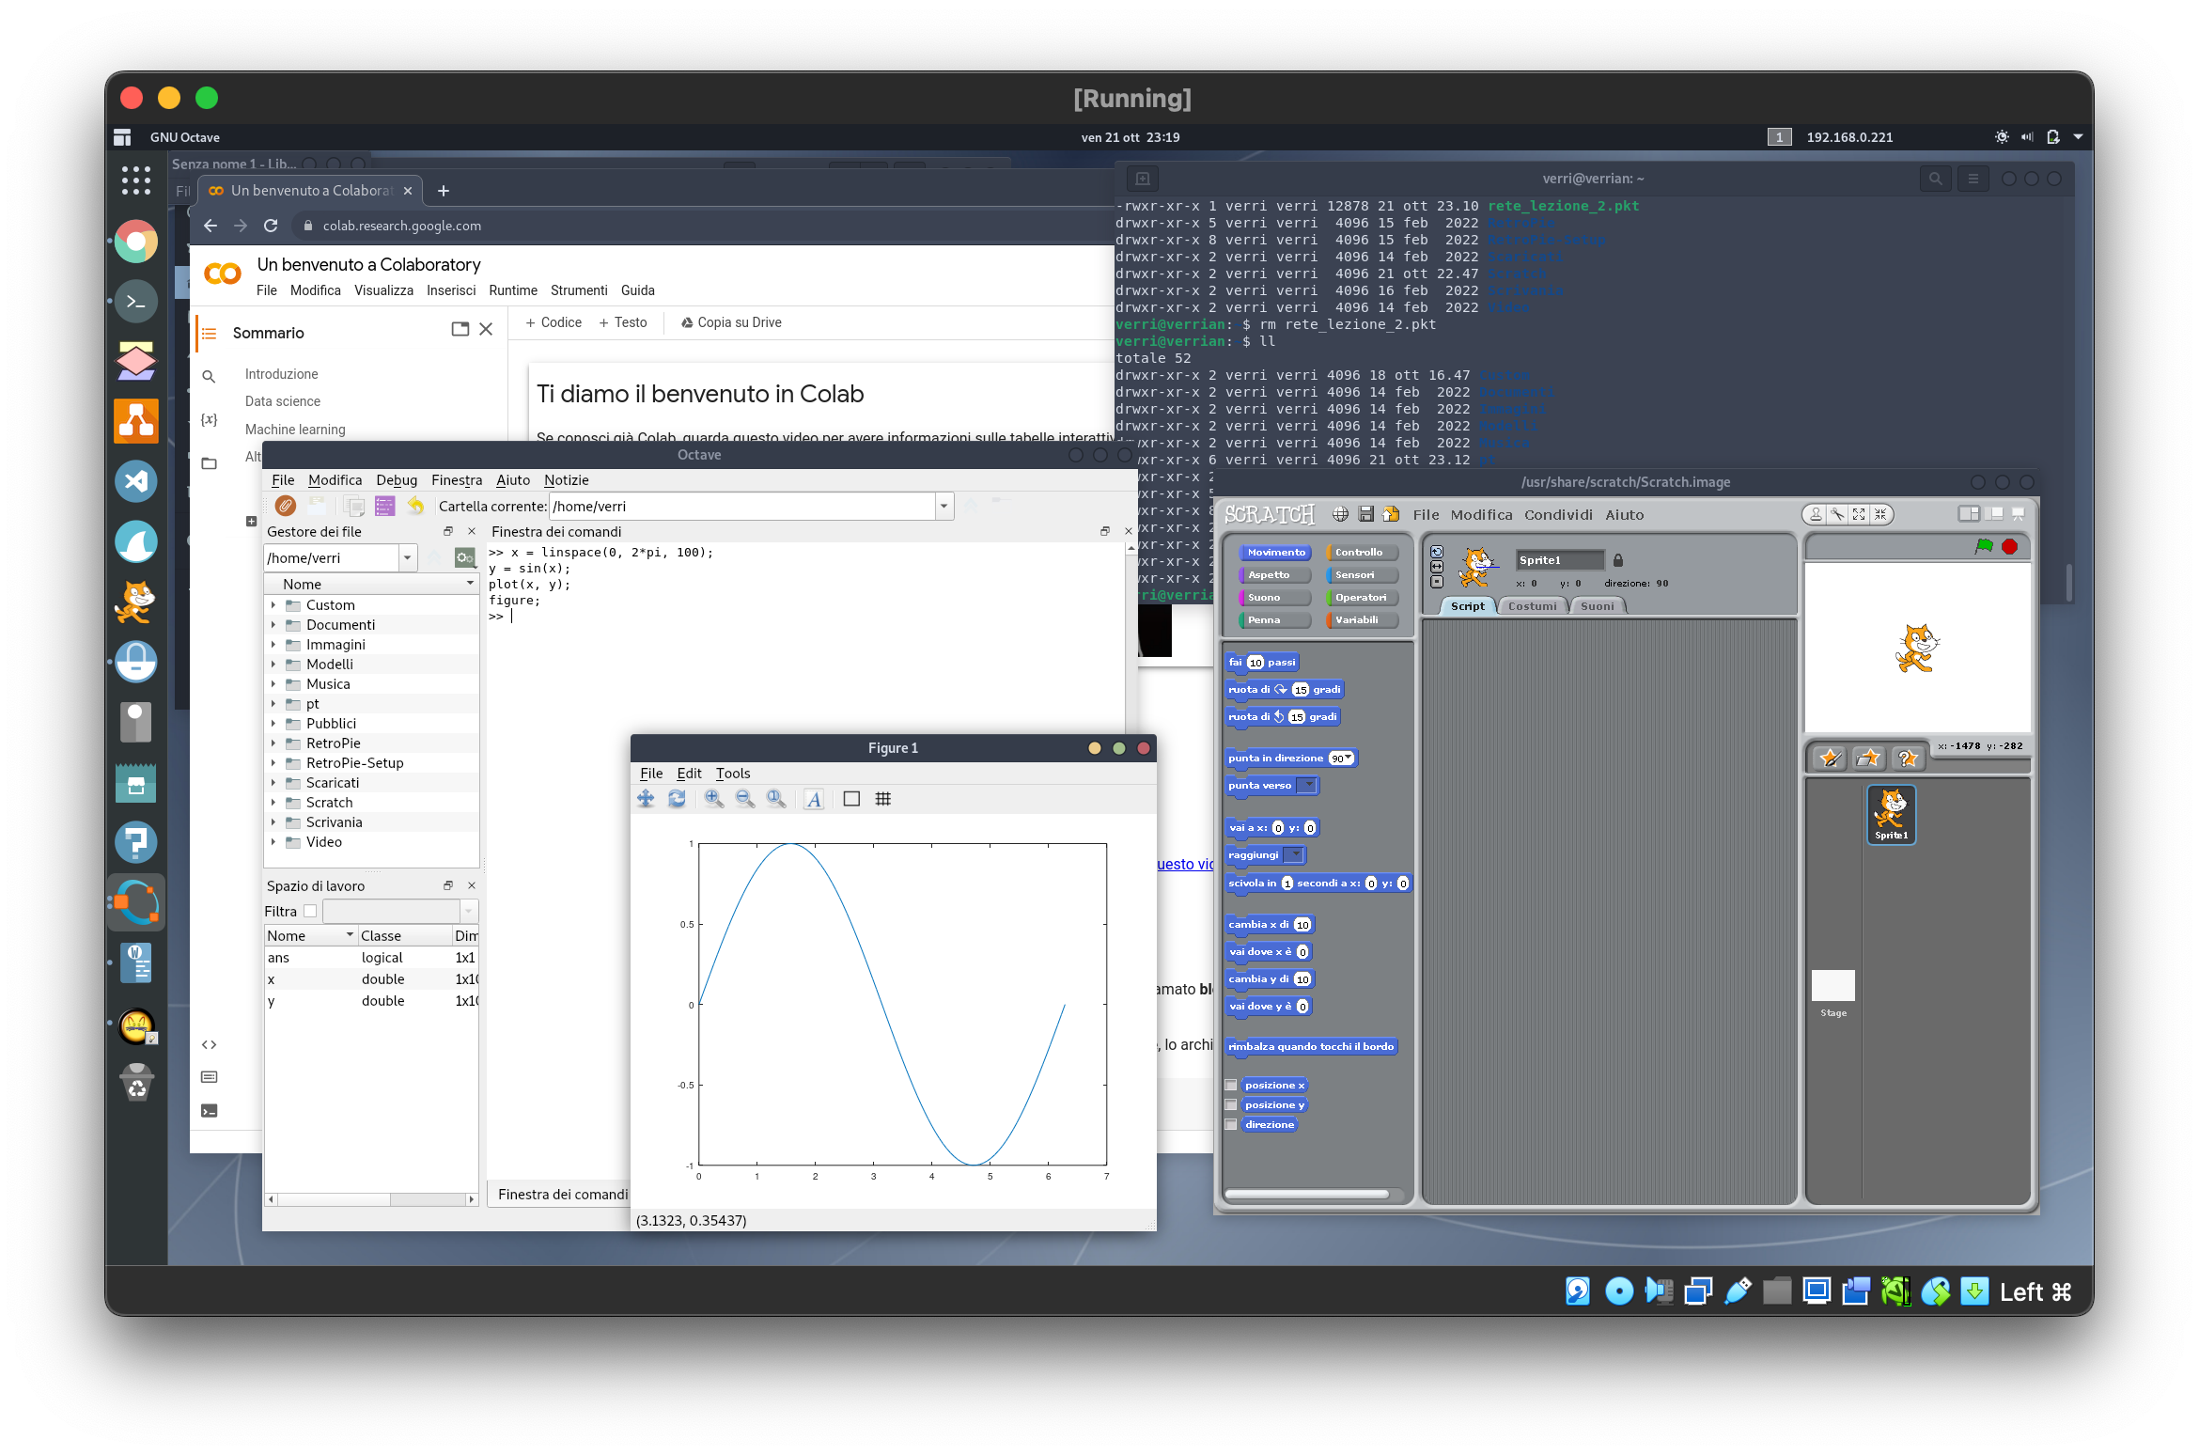Click the 'Copia su Drive' button in Colab
This screenshot has height=1455, width=2199.
(x=731, y=322)
